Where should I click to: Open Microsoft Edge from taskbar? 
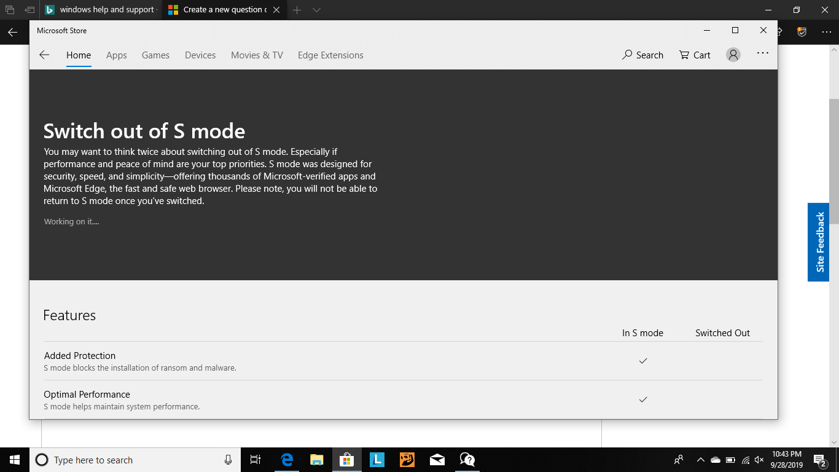[287, 460]
